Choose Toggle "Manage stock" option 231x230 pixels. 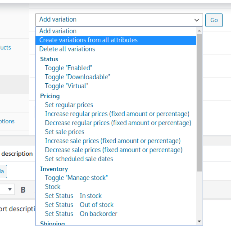[x=116, y=178]
